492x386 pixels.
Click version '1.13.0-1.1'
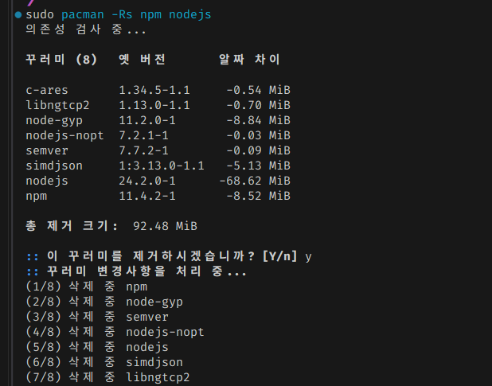[154, 105]
